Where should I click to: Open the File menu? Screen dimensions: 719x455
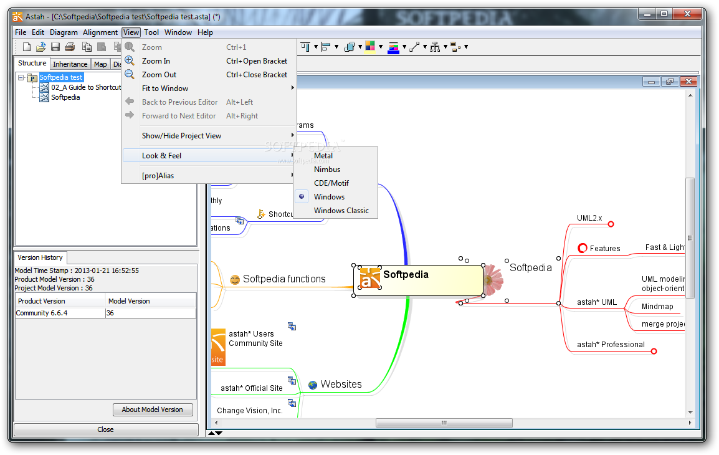(21, 32)
